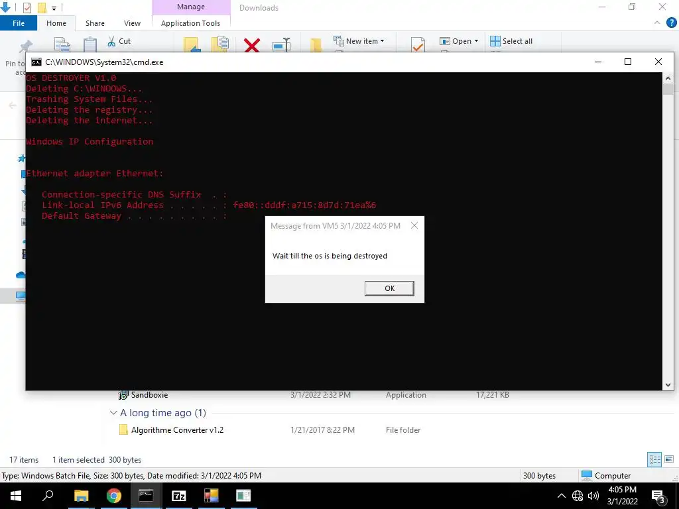Minimize the cmd.exe window

598,62
